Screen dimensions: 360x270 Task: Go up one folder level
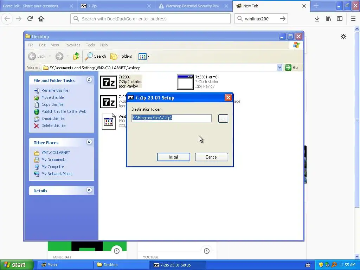(76, 56)
